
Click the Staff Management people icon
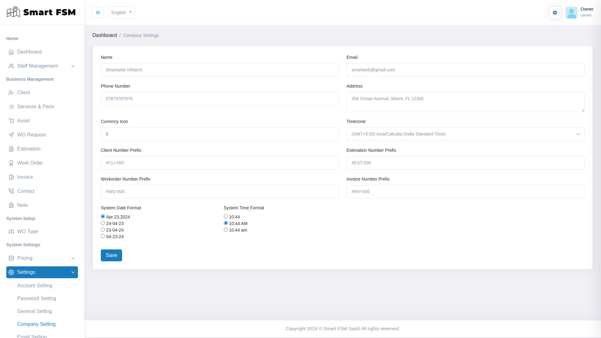coord(12,66)
